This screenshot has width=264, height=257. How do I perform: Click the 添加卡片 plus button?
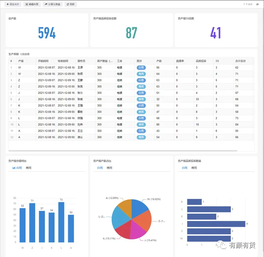pos(13,4)
